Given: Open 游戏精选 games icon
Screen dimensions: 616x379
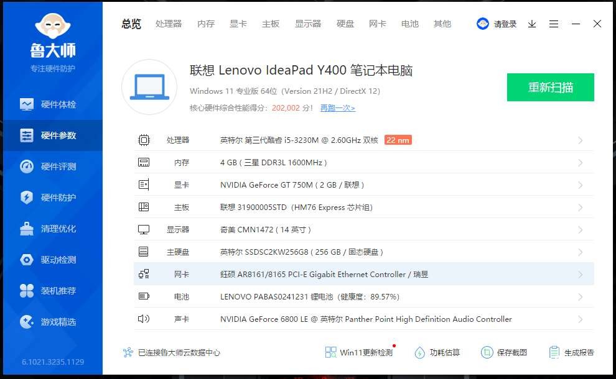Looking at the screenshot, I should pos(27,322).
